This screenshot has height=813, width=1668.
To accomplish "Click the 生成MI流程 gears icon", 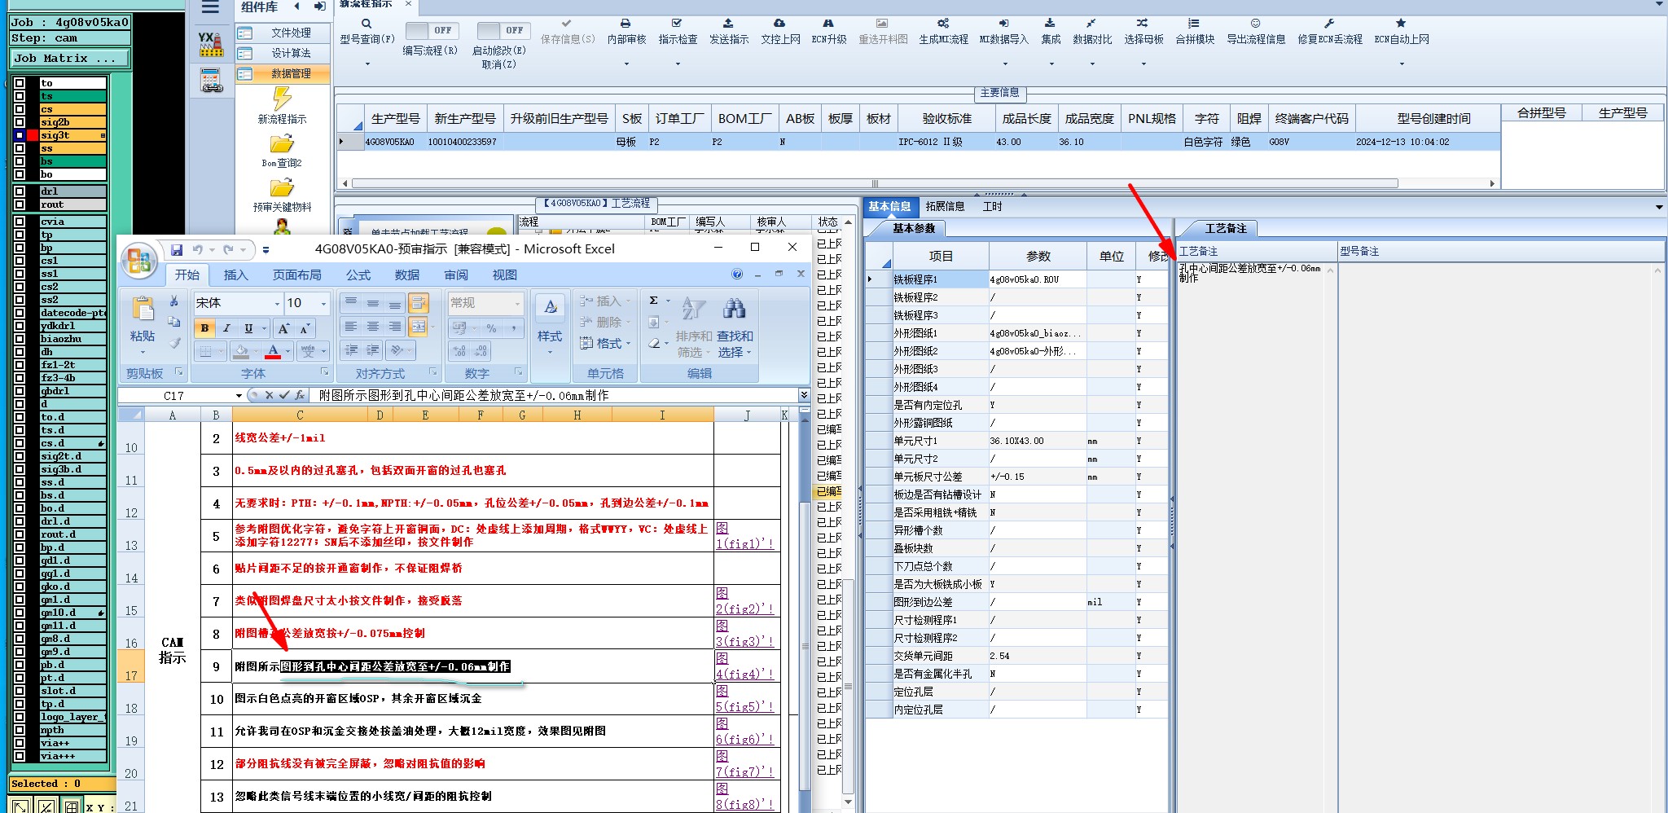I will tap(943, 24).
